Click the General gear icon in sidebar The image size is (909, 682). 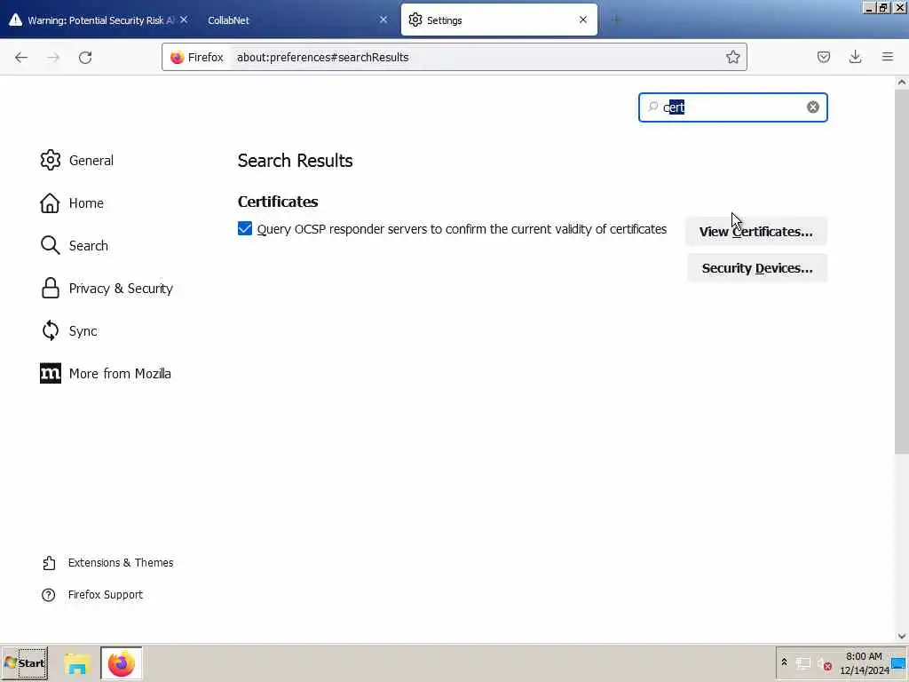(51, 160)
